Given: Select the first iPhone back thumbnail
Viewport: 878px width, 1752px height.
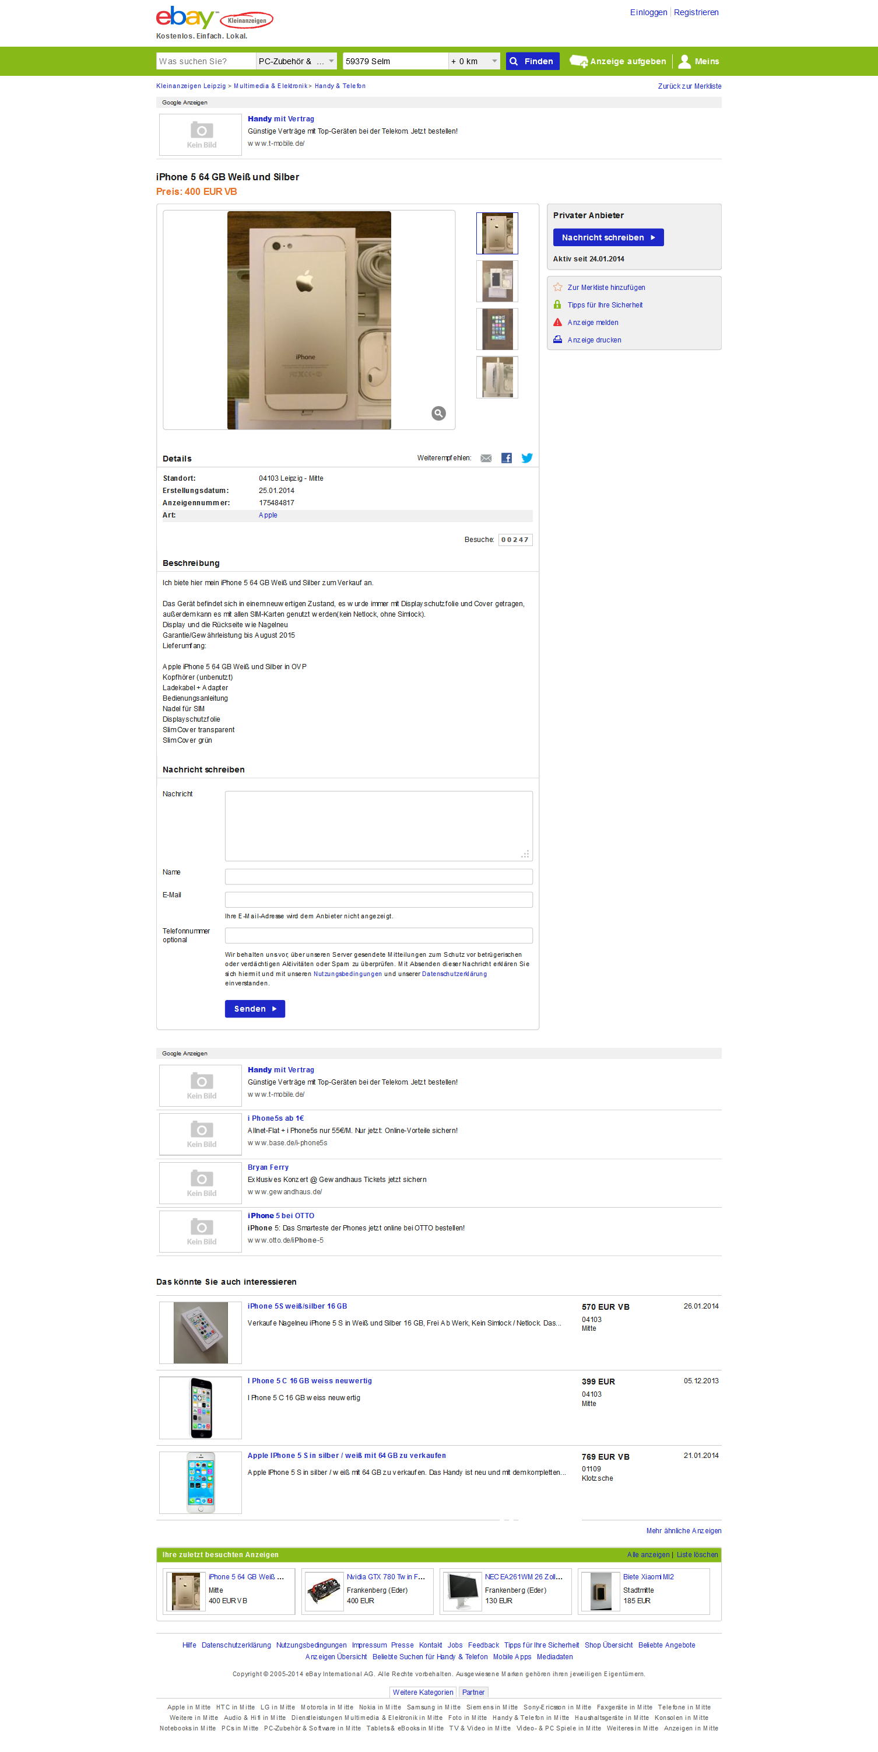Looking at the screenshot, I should click(497, 233).
